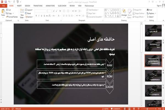Click Center alignment icon

pos(66,16)
